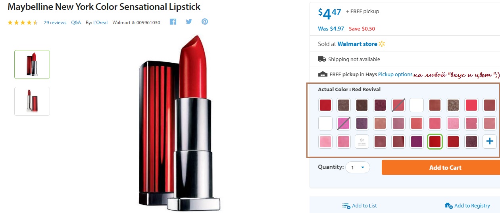Expand more colors with plus icon
500x213 pixels.
click(x=490, y=142)
